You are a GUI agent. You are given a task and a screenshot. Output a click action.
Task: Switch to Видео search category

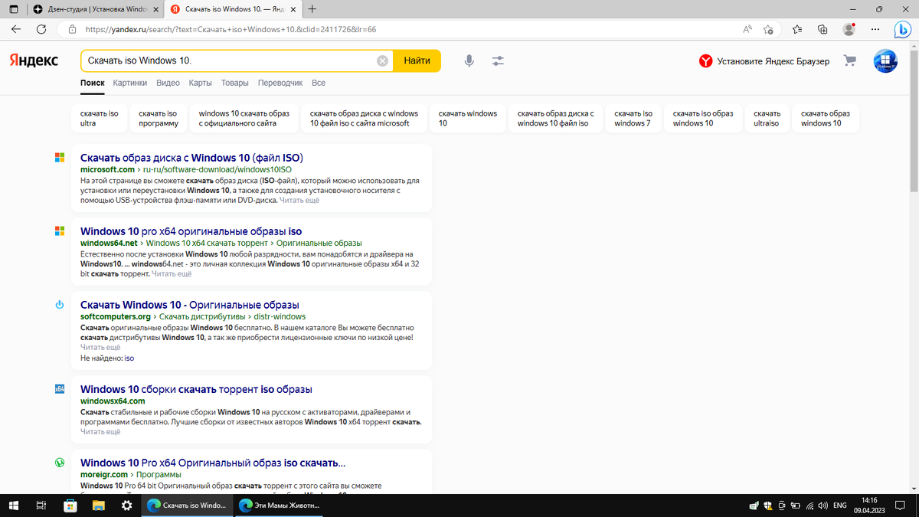[168, 83]
